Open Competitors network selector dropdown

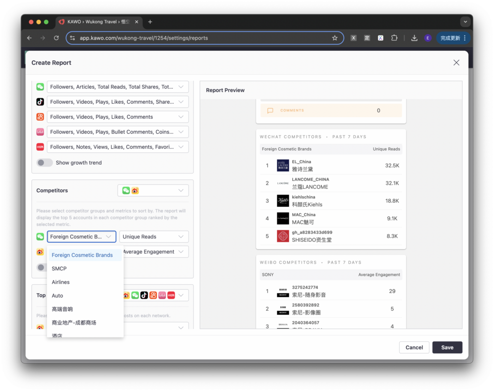click(153, 191)
